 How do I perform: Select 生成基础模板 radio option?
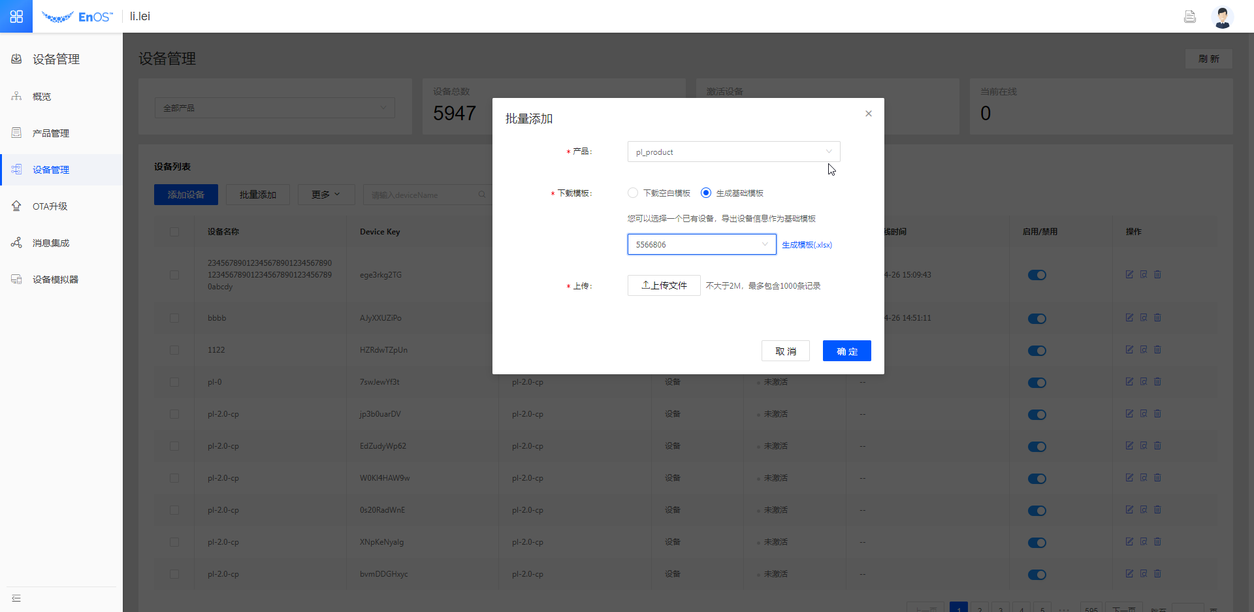pyautogui.click(x=706, y=193)
